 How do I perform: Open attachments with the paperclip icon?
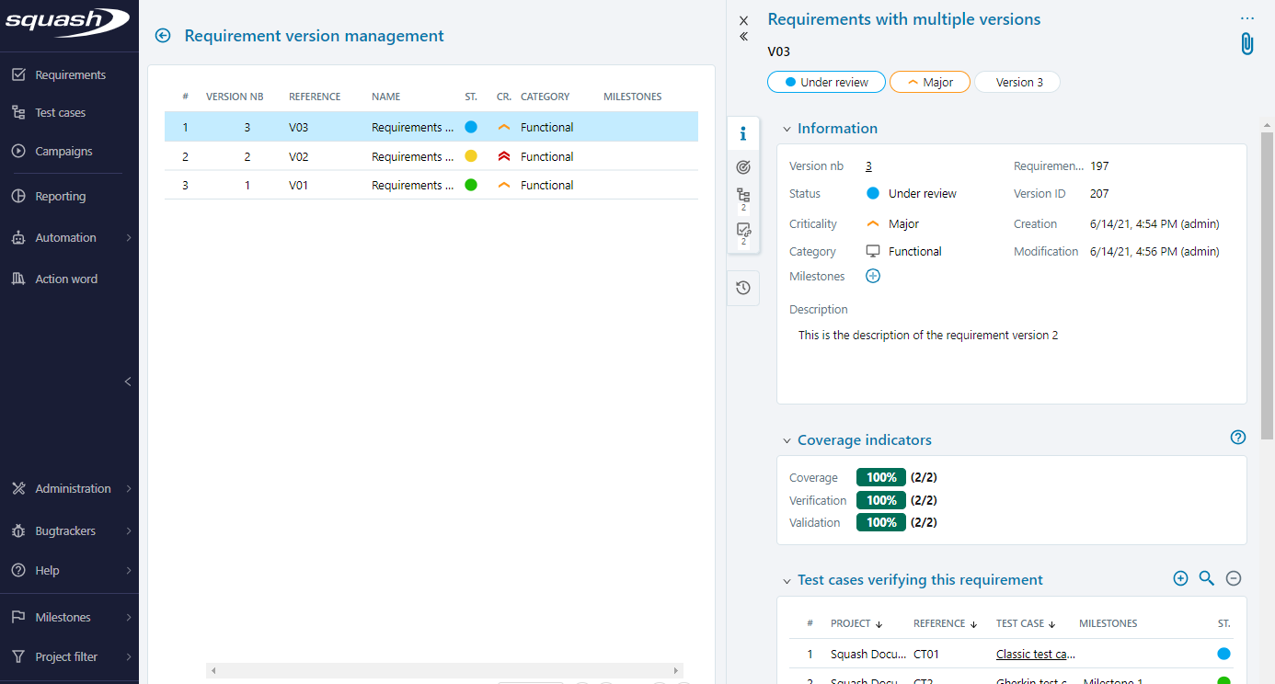tap(1246, 42)
